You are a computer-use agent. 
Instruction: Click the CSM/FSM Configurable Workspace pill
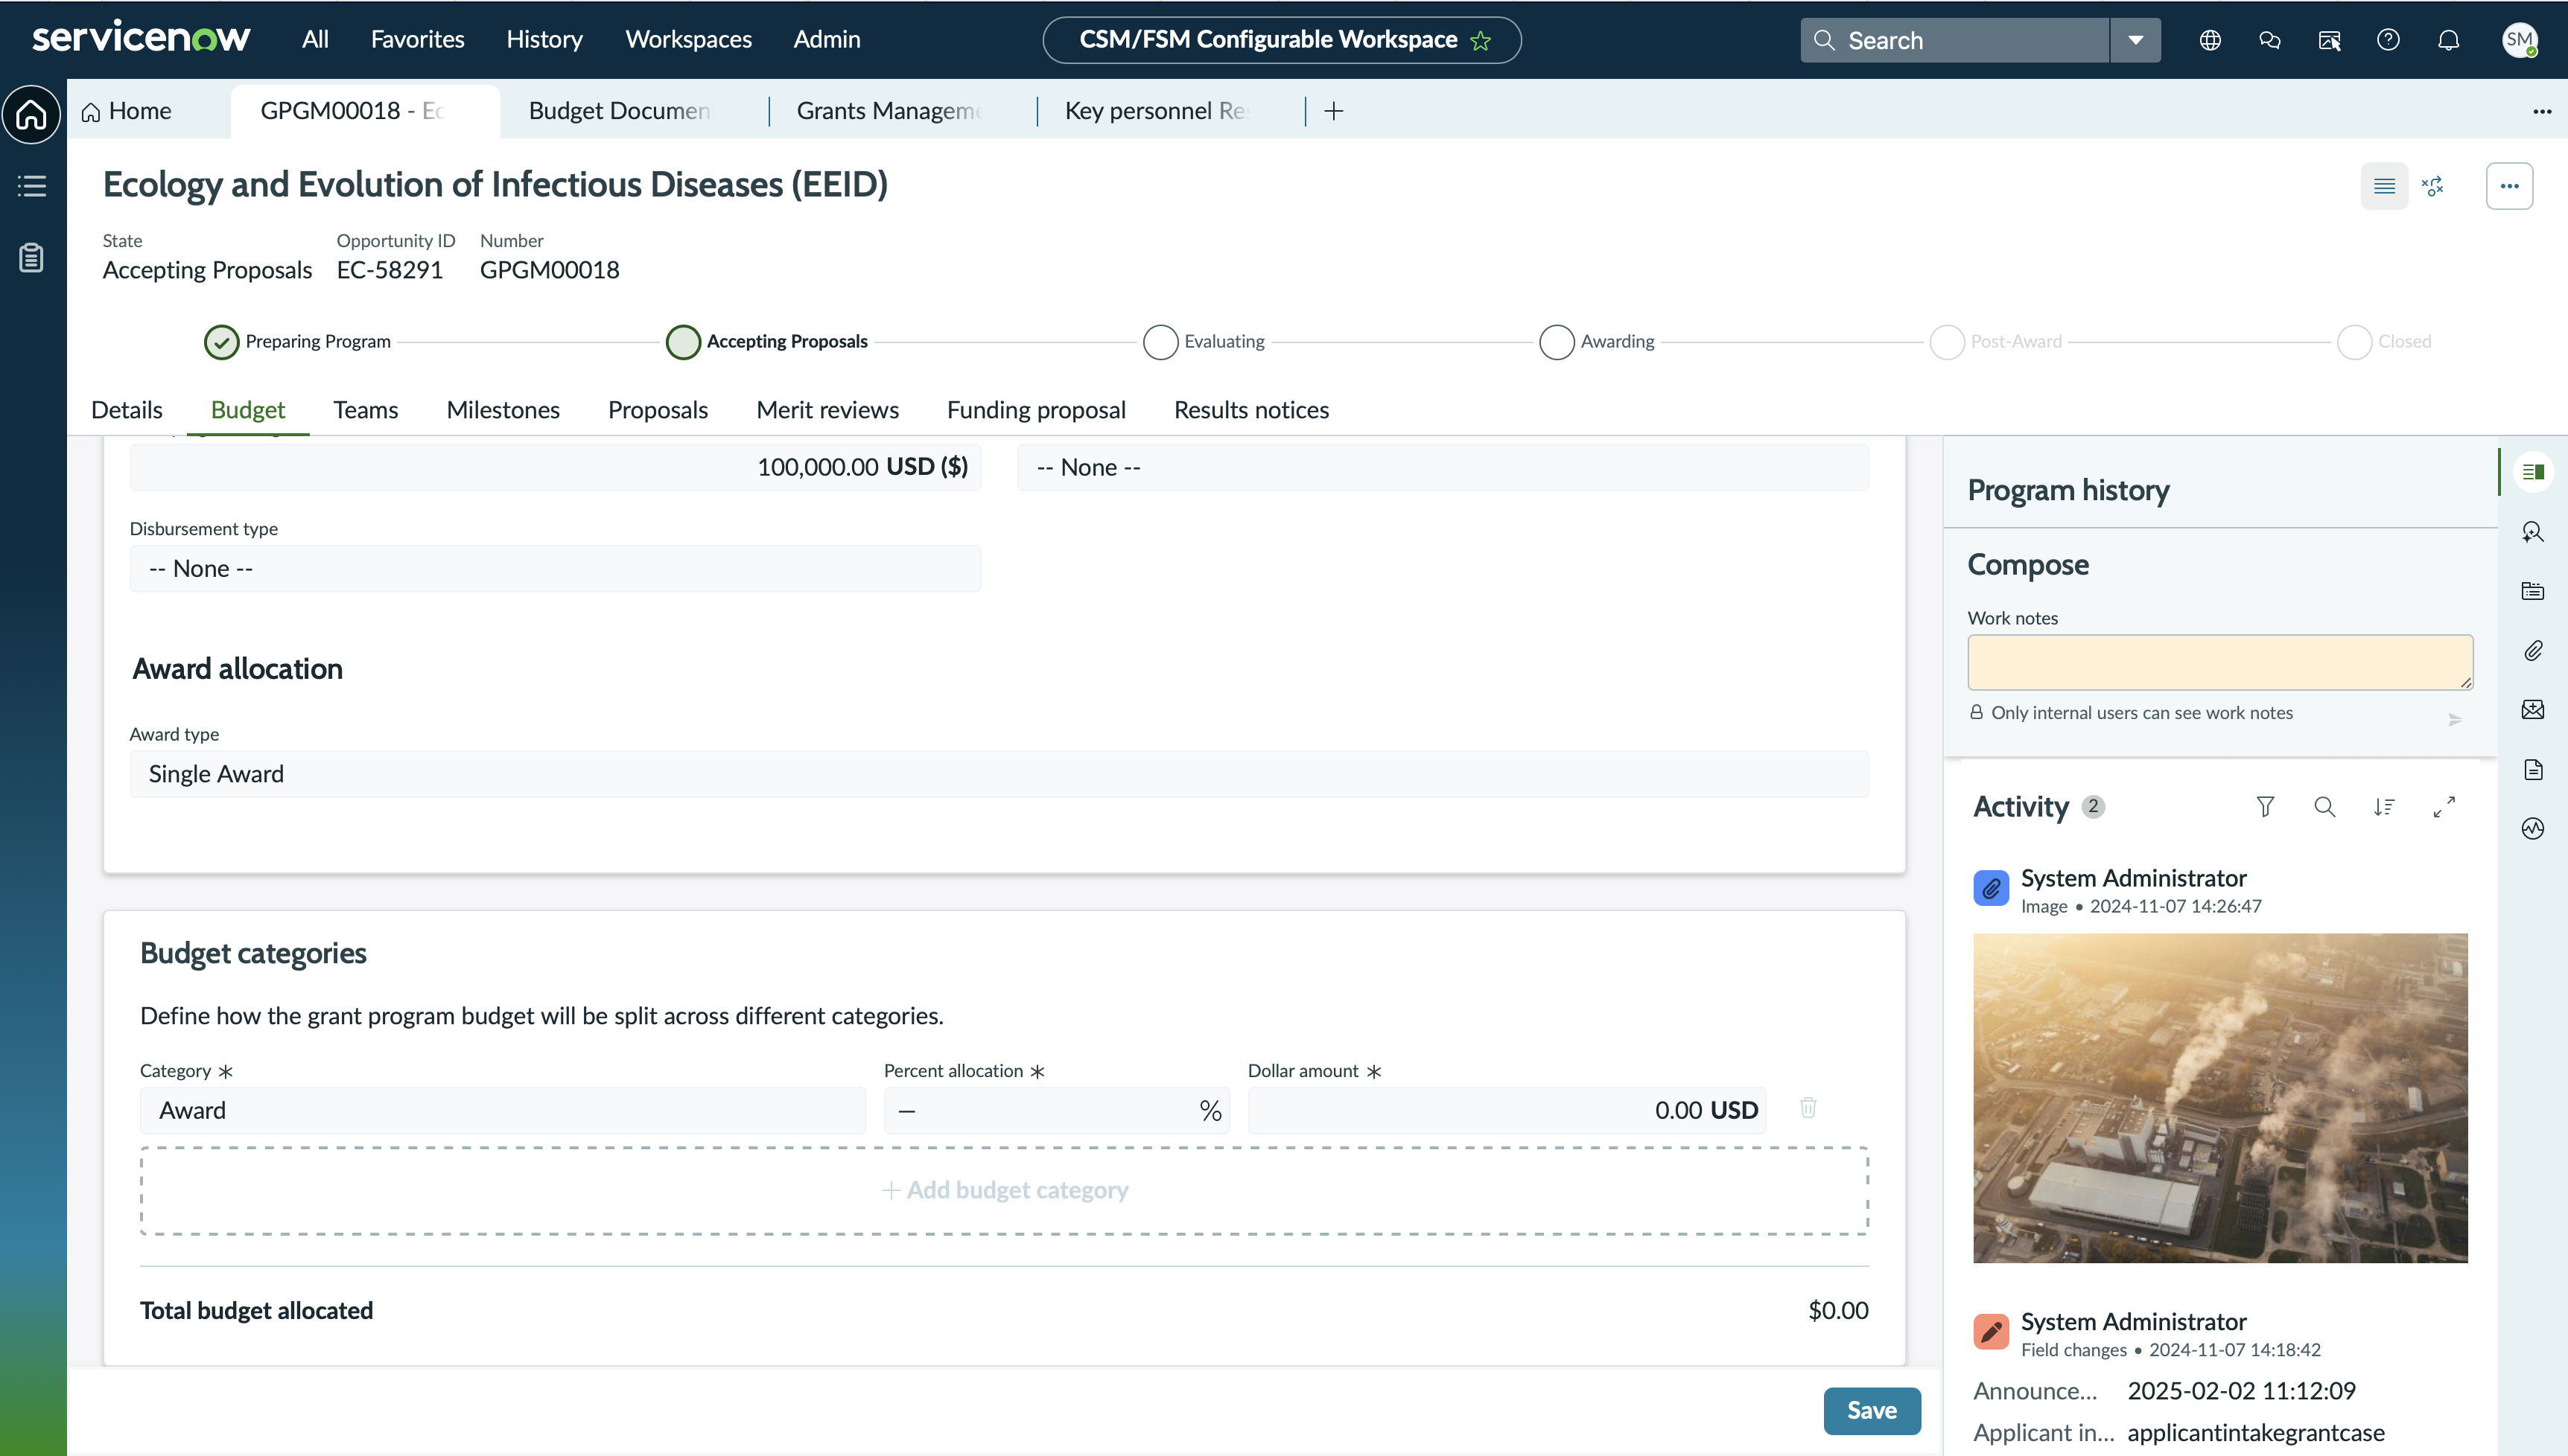click(x=1282, y=40)
